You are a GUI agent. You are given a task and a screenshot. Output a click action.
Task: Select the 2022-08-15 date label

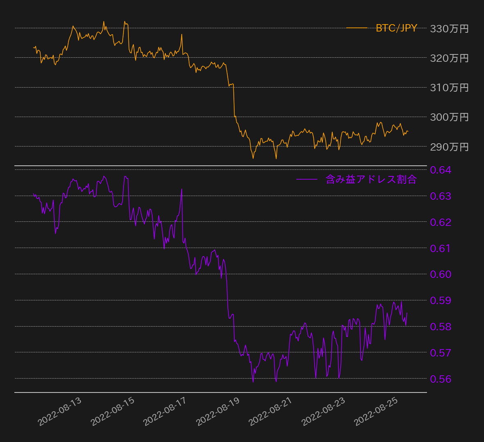pyautogui.click(x=112, y=412)
